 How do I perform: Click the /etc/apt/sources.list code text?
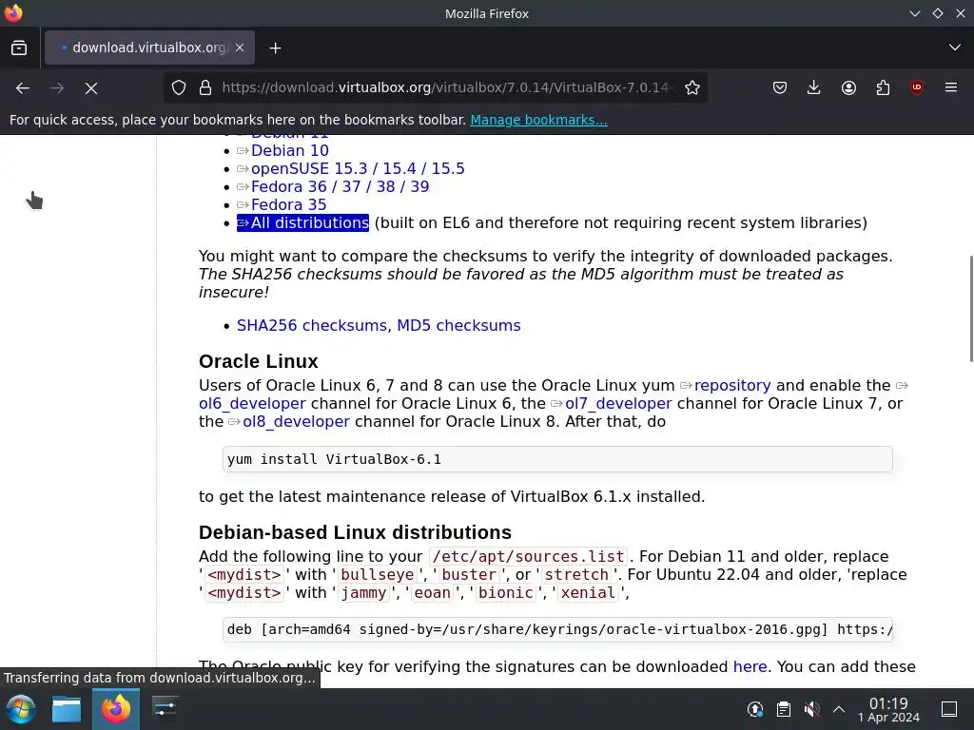[528, 557]
